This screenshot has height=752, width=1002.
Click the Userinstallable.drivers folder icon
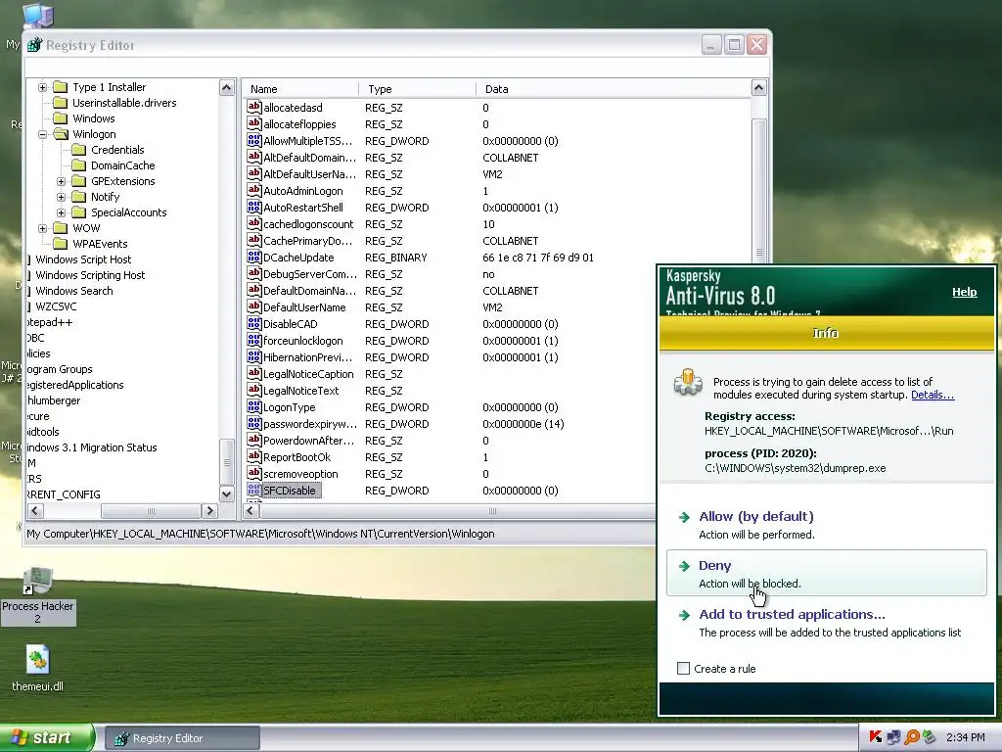coord(60,102)
